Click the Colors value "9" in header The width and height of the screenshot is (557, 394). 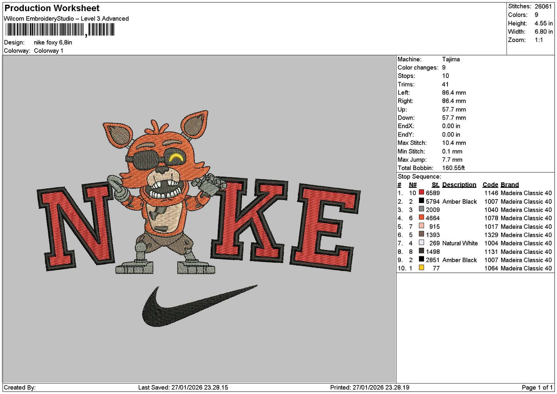tap(537, 15)
